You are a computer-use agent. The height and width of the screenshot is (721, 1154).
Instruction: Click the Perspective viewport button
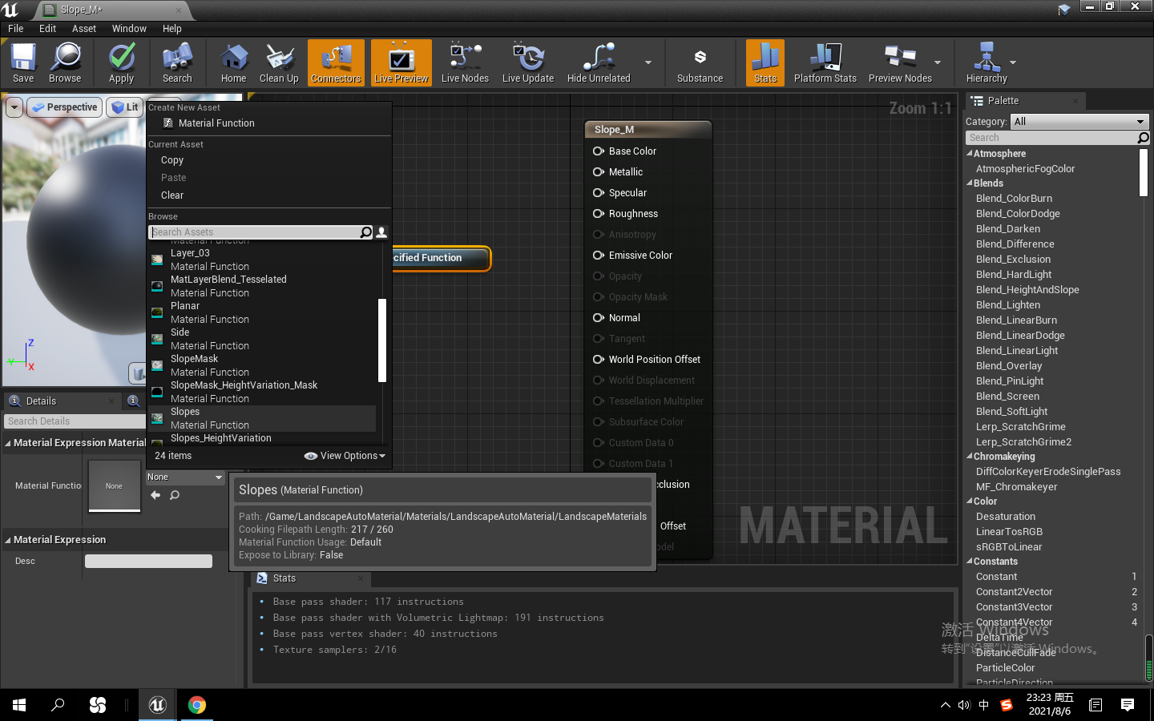coord(64,106)
